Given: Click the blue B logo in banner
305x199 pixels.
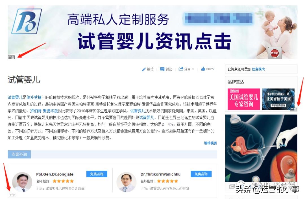Looking at the screenshot, I should [27, 21].
